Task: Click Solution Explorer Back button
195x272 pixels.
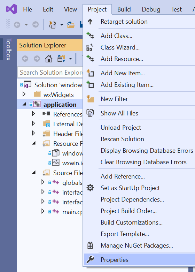Action: pos(25,59)
